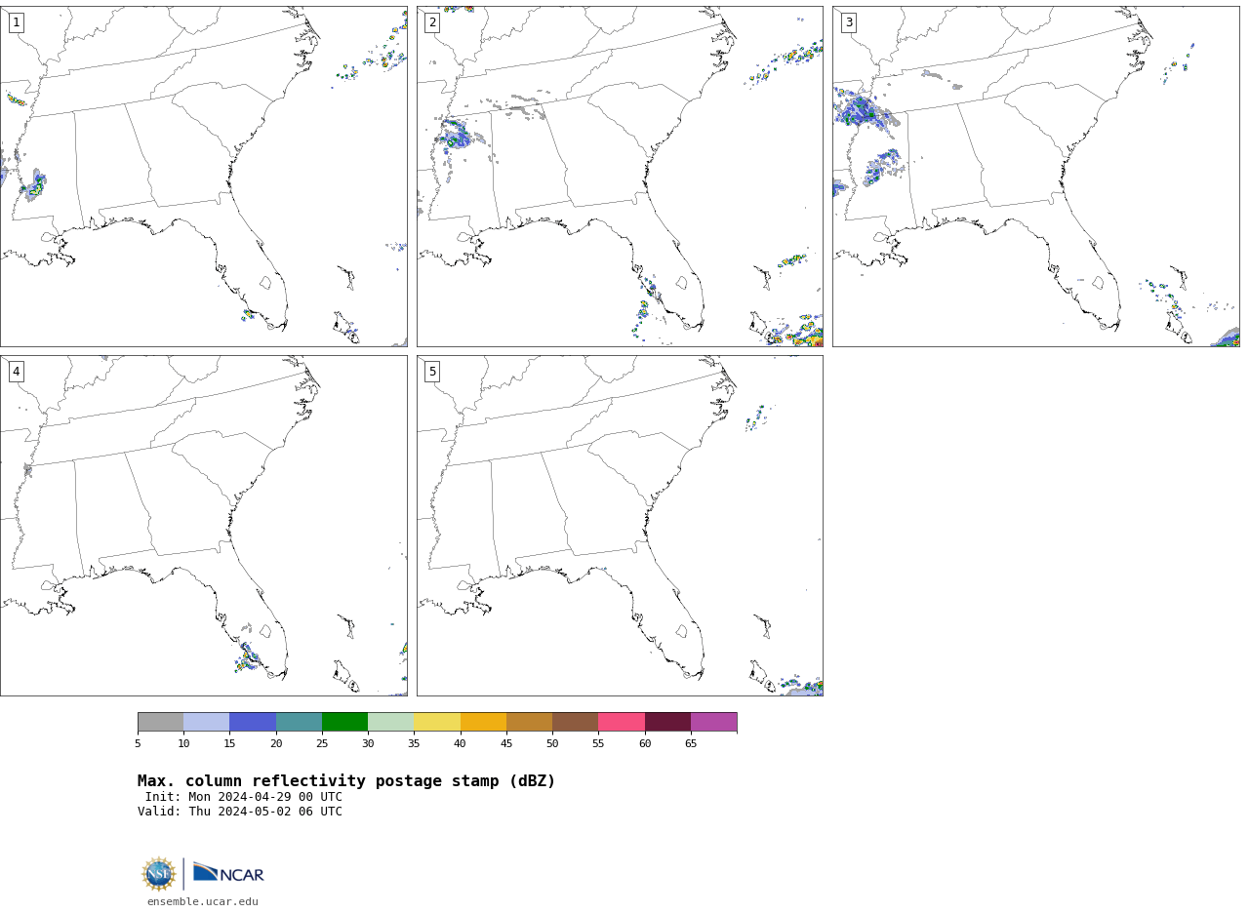This screenshot has height=913, width=1249.
Task: Click the purple 65+ dBZ swatch
Action: tap(713, 722)
